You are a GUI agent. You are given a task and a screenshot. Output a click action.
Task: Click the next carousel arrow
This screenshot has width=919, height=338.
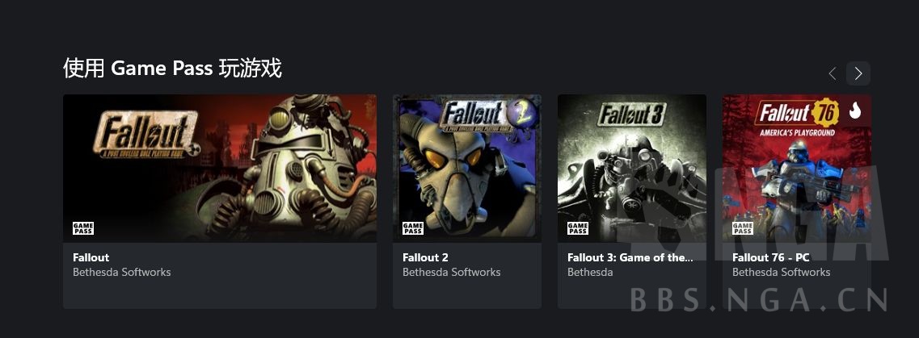[x=858, y=73]
